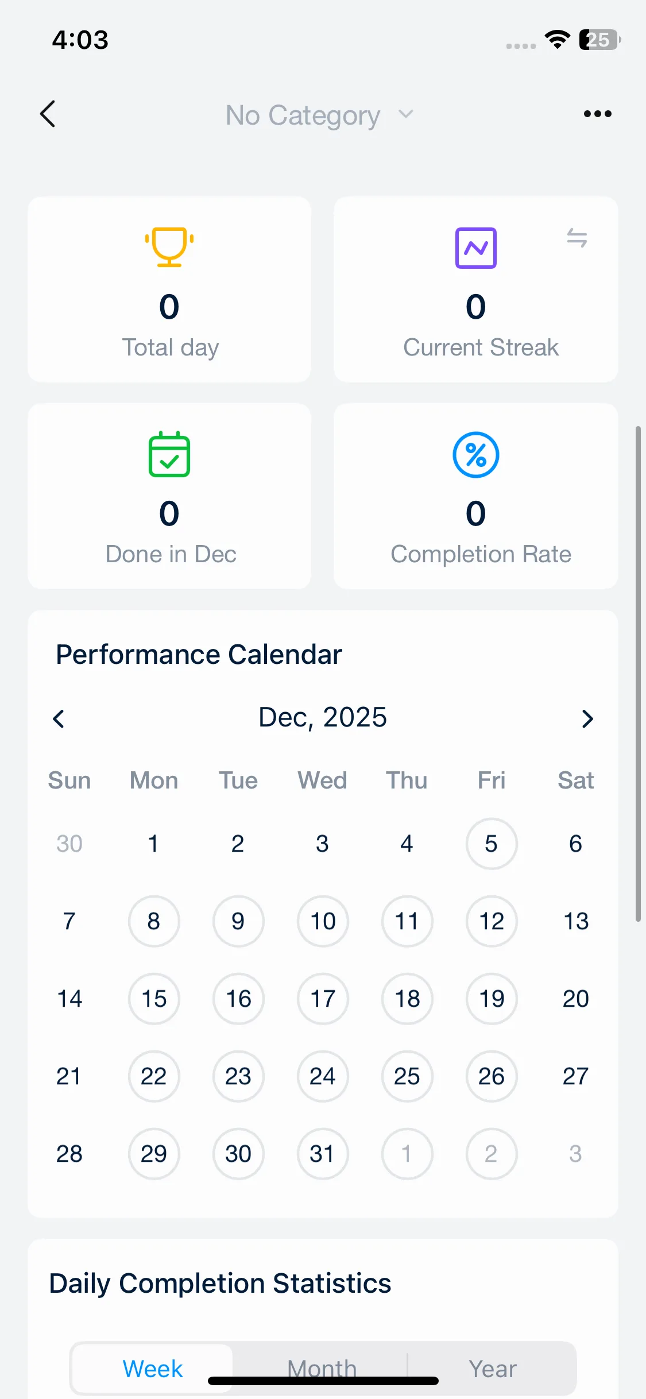Toggle the circled day 29 in calendar

tap(154, 1154)
